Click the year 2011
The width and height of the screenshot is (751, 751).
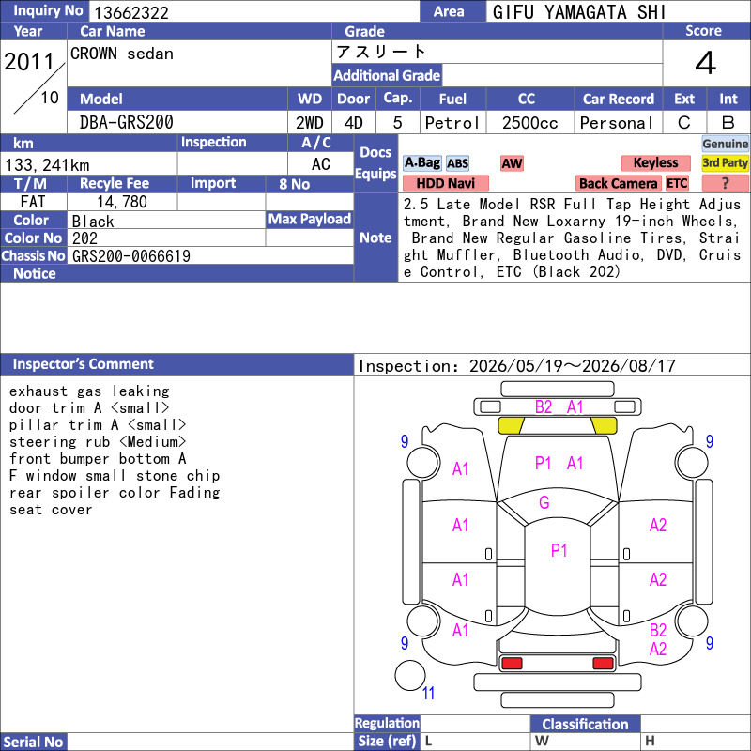(x=29, y=61)
